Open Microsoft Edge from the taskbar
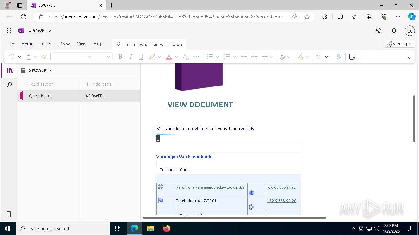 click(135, 228)
